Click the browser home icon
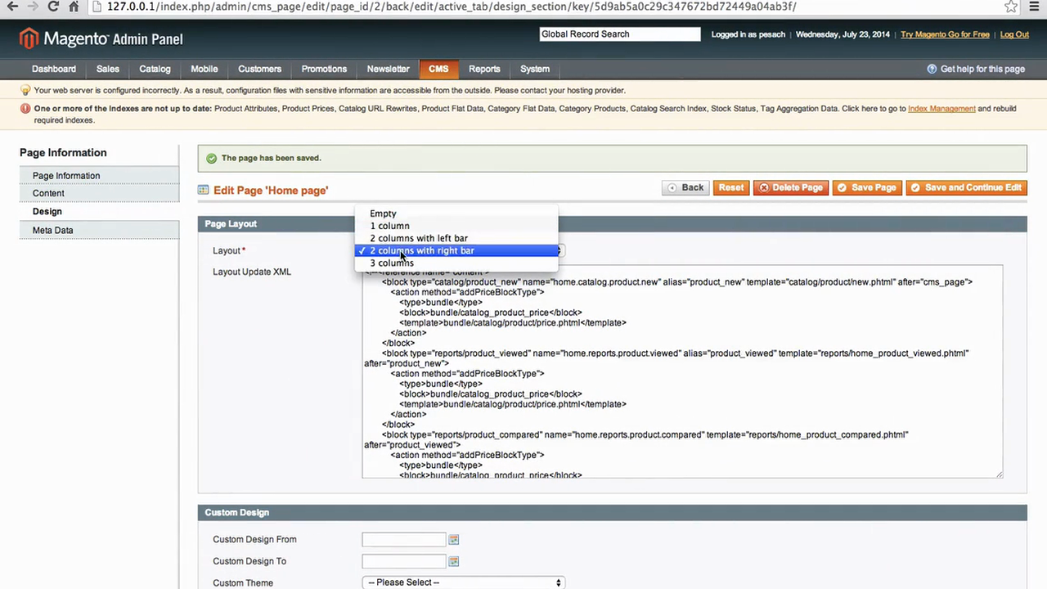The image size is (1047, 589). tap(73, 7)
